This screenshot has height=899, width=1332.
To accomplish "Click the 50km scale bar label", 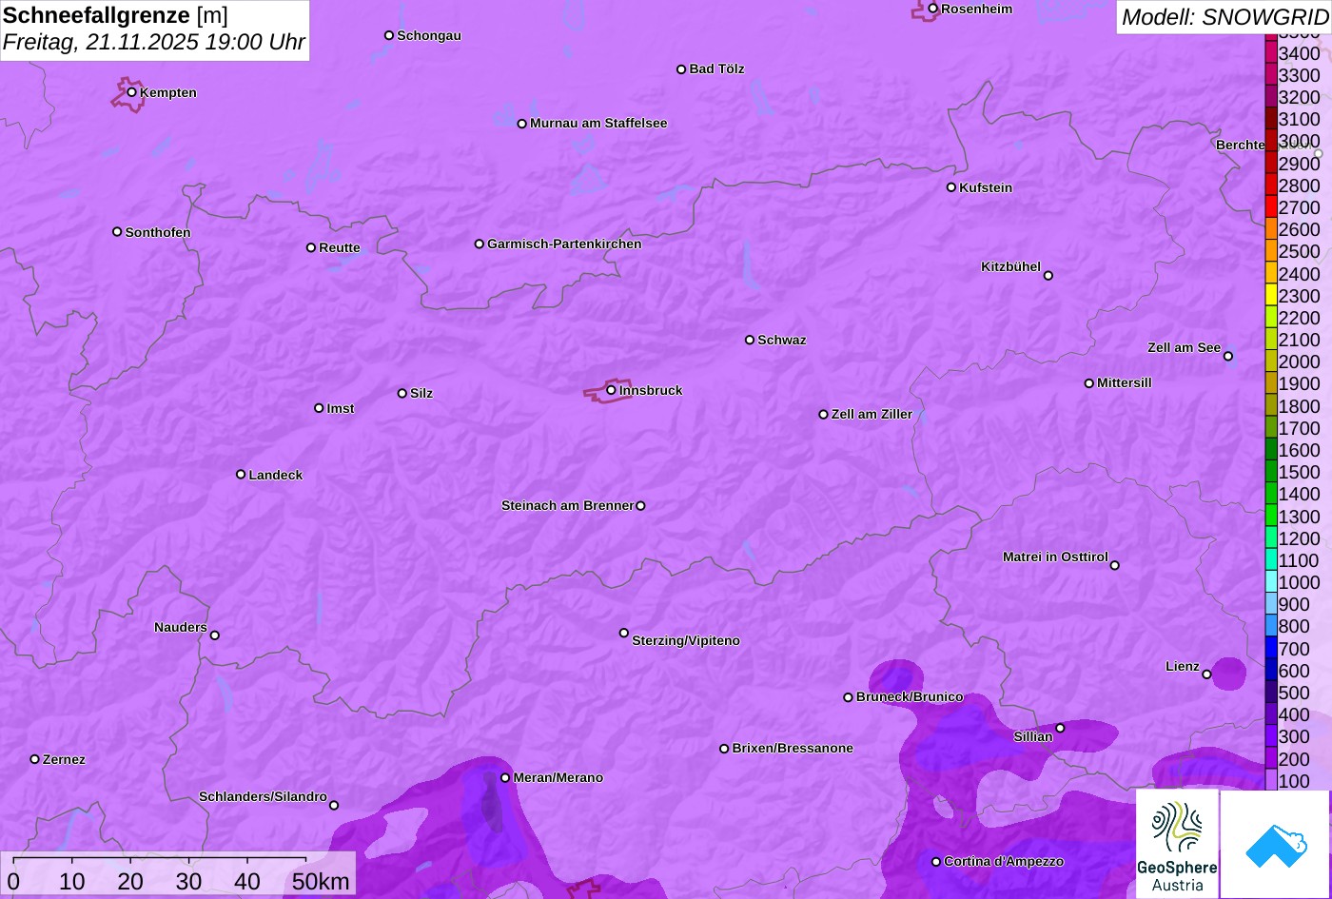I will (x=322, y=882).
